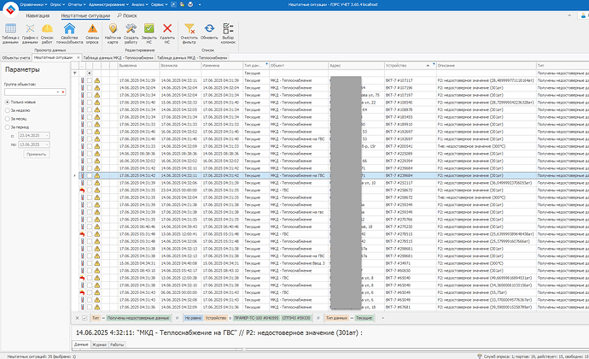Clear the 'Группа объектов' field with red X
Screen dimensions: 589x359
coord(62,91)
